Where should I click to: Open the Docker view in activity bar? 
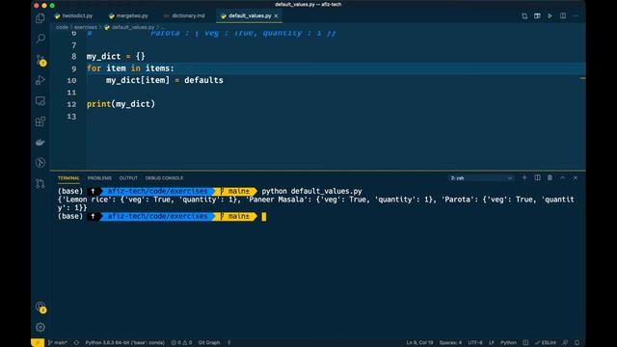40,142
